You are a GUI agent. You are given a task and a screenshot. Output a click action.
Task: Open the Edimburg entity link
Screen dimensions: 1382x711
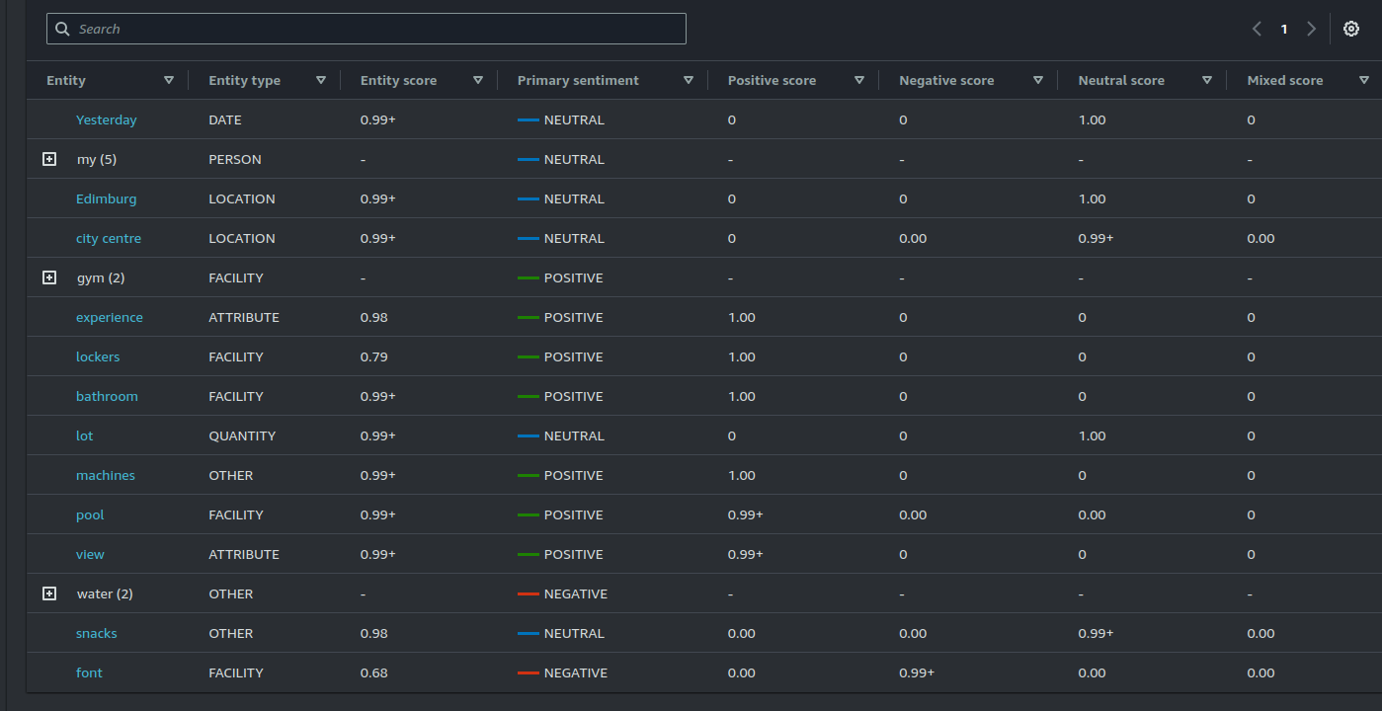[x=106, y=198]
